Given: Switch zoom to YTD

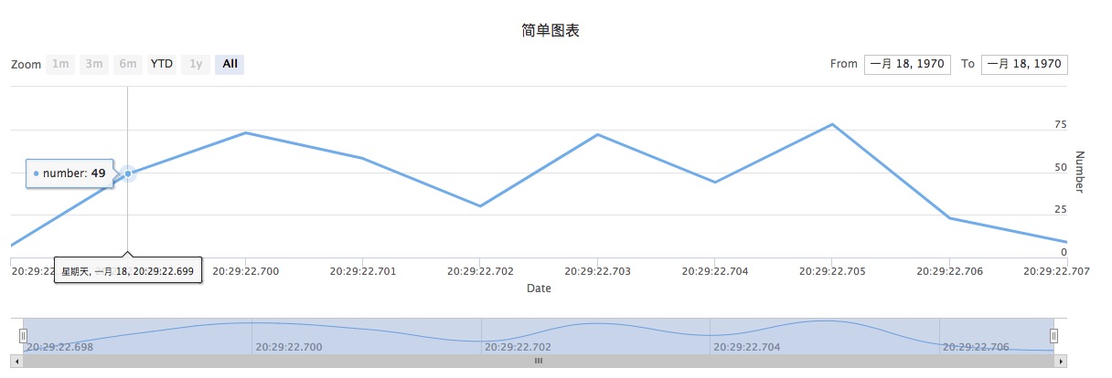Looking at the screenshot, I should [x=162, y=64].
